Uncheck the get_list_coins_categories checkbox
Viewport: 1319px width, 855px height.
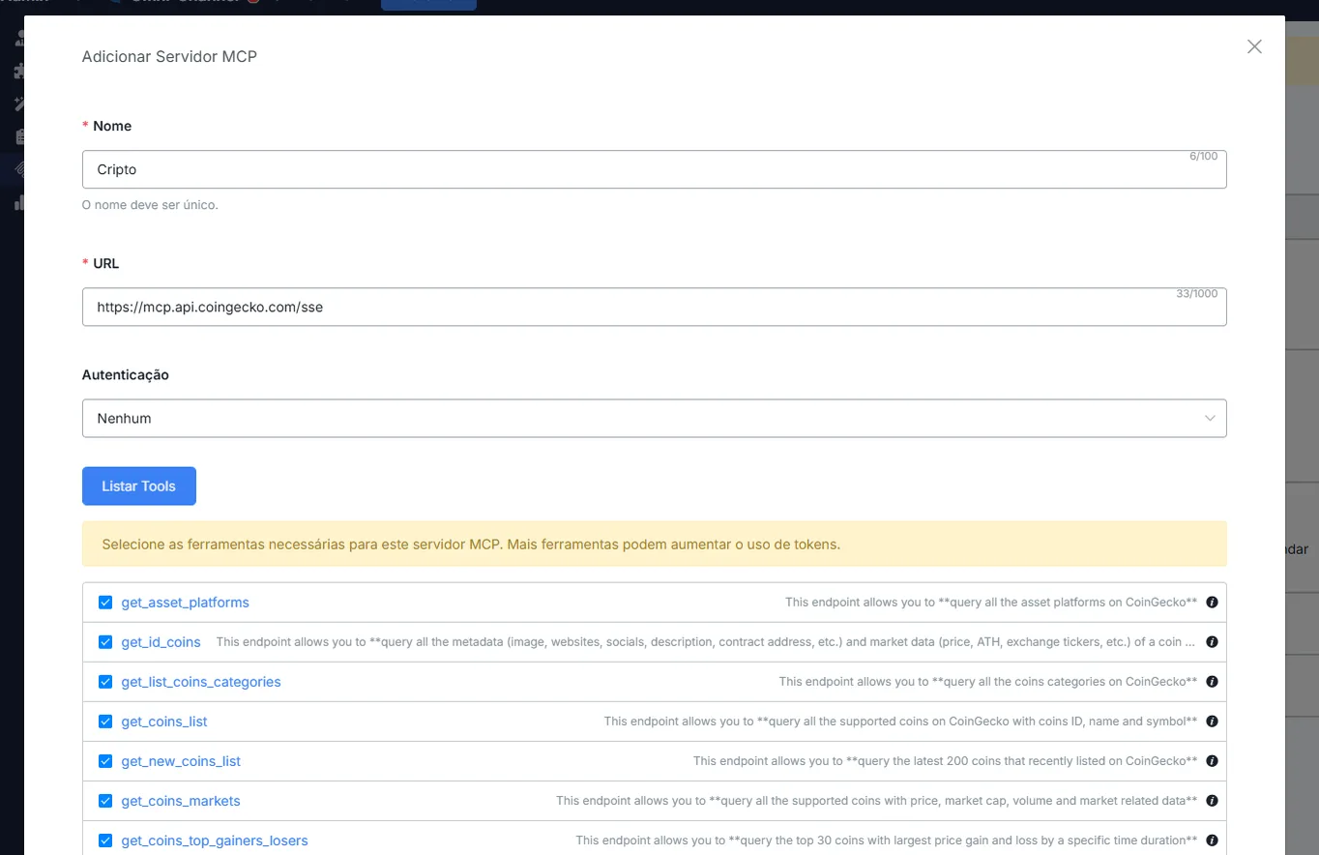(x=105, y=682)
